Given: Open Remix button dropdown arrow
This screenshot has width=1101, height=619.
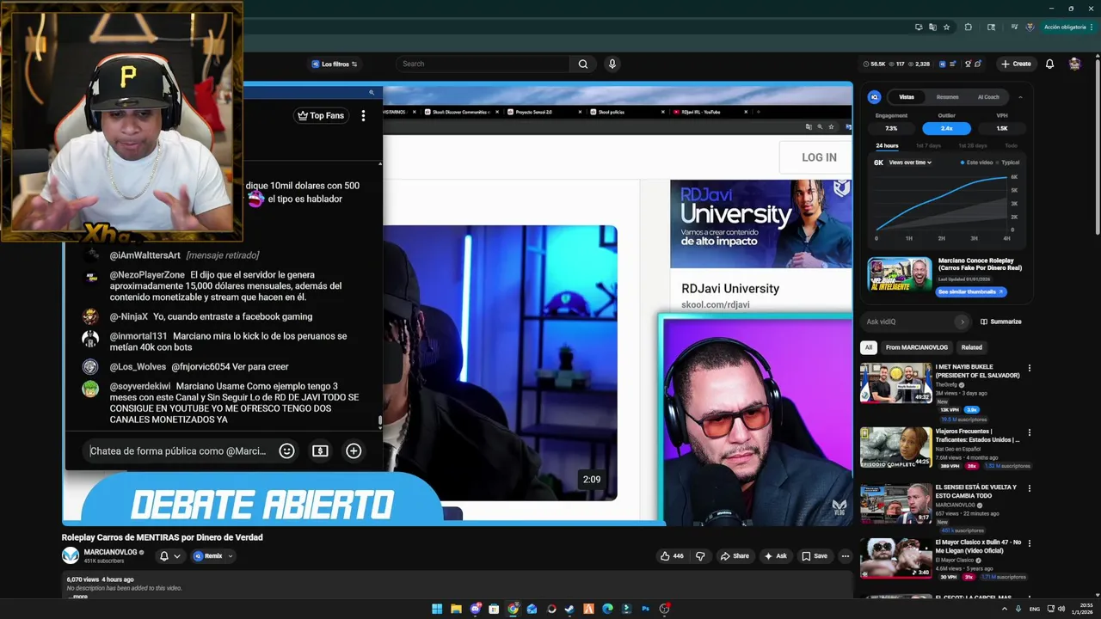Looking at the screenshot, I should click(x=230, y=556).
